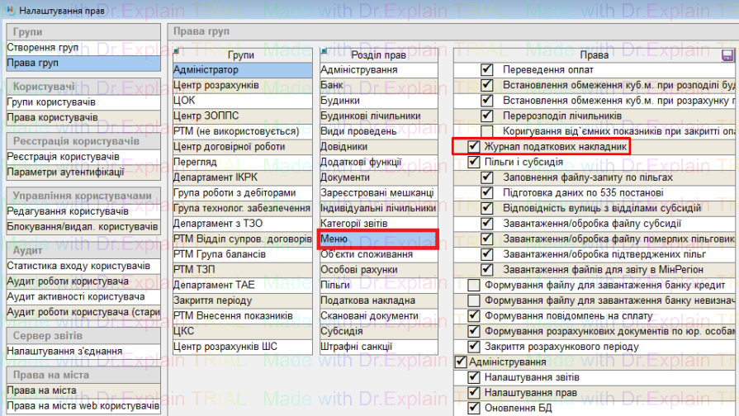Select Права на міста in the sidebar

tap(41, 390)
